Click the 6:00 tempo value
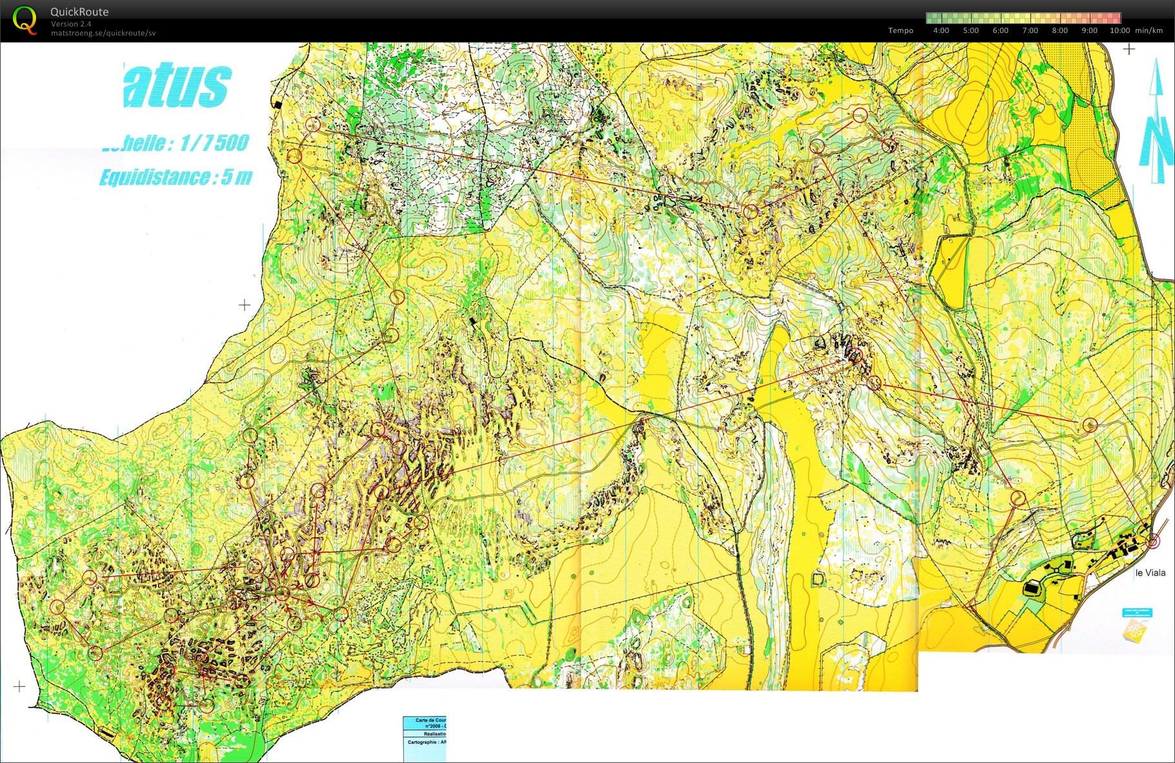Screen dimensions: 1175x763 pyautogui.click(x=1000, y=30)
